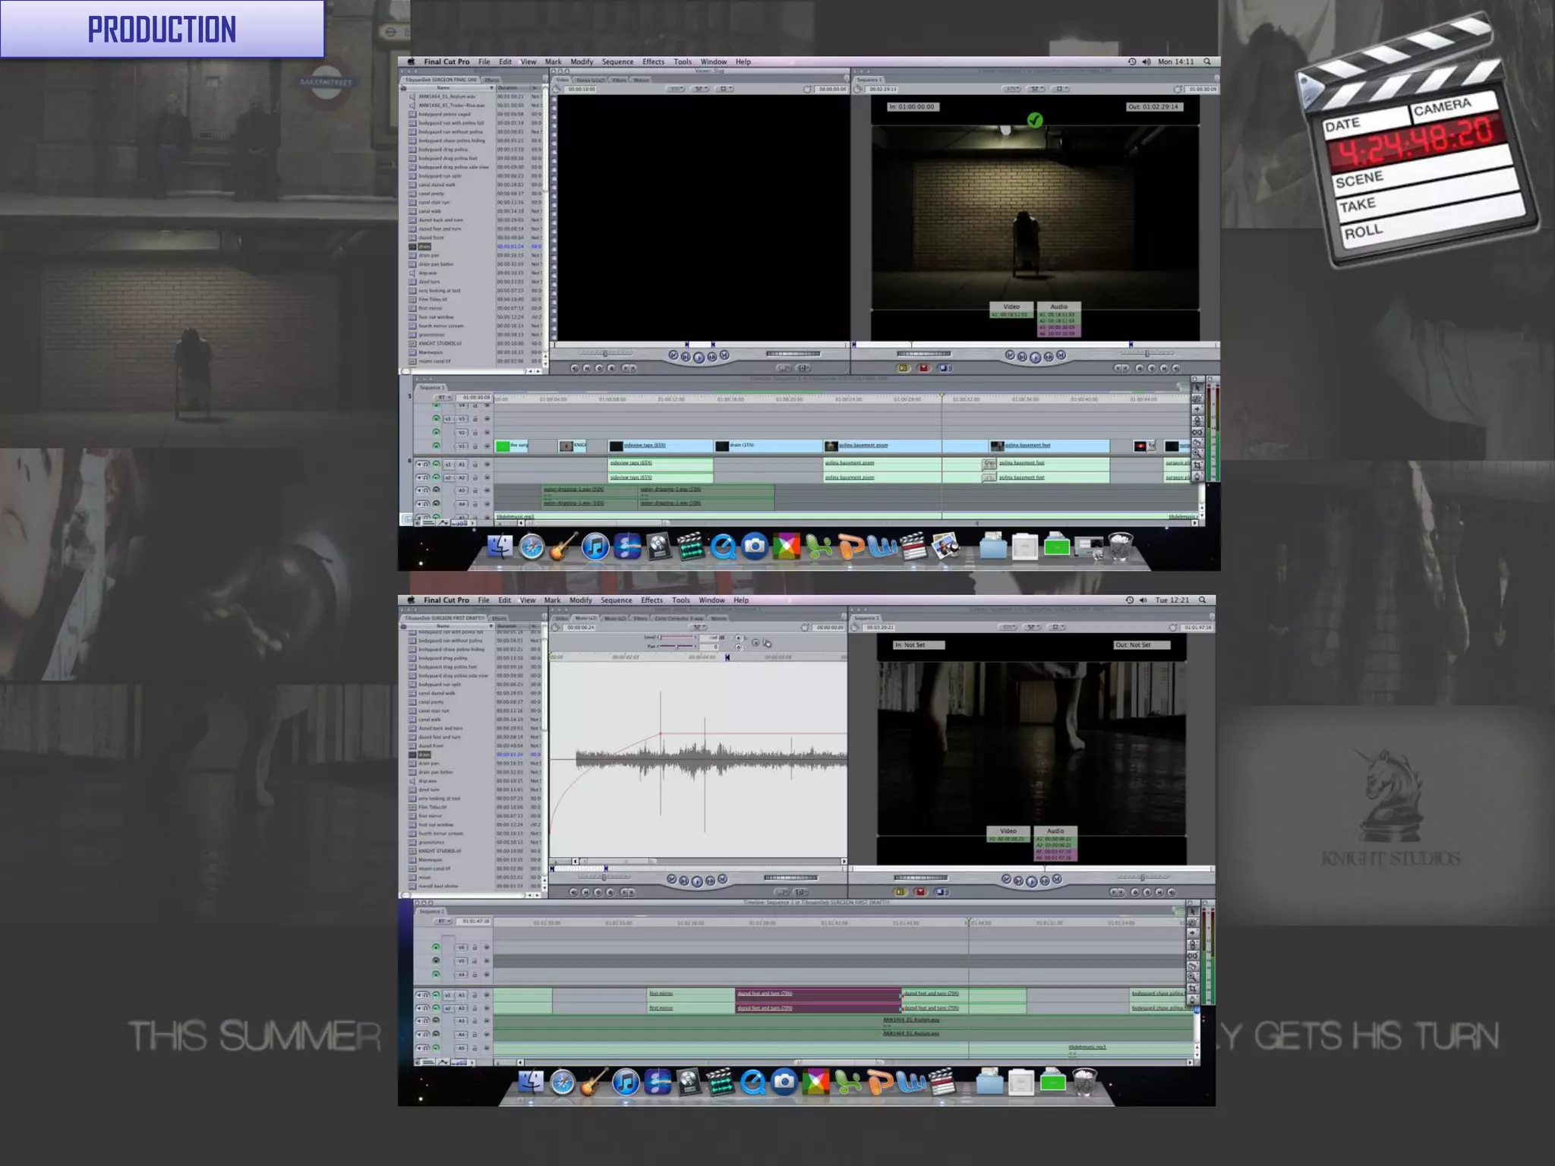Open zoom percentage pop-up in lower Canvas
The image size is (1555, 1166).
1008,627
